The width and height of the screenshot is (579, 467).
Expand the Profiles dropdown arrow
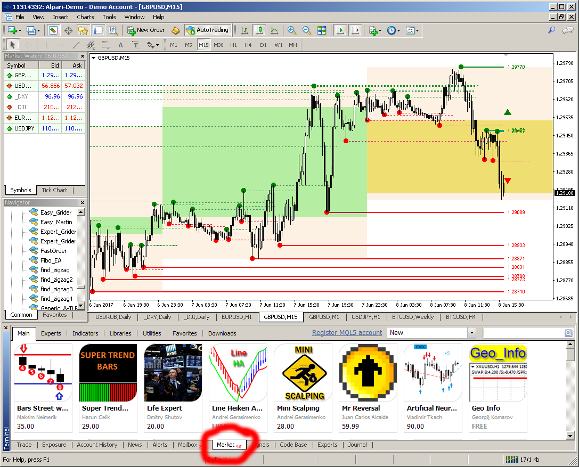(x=38, y=31)
